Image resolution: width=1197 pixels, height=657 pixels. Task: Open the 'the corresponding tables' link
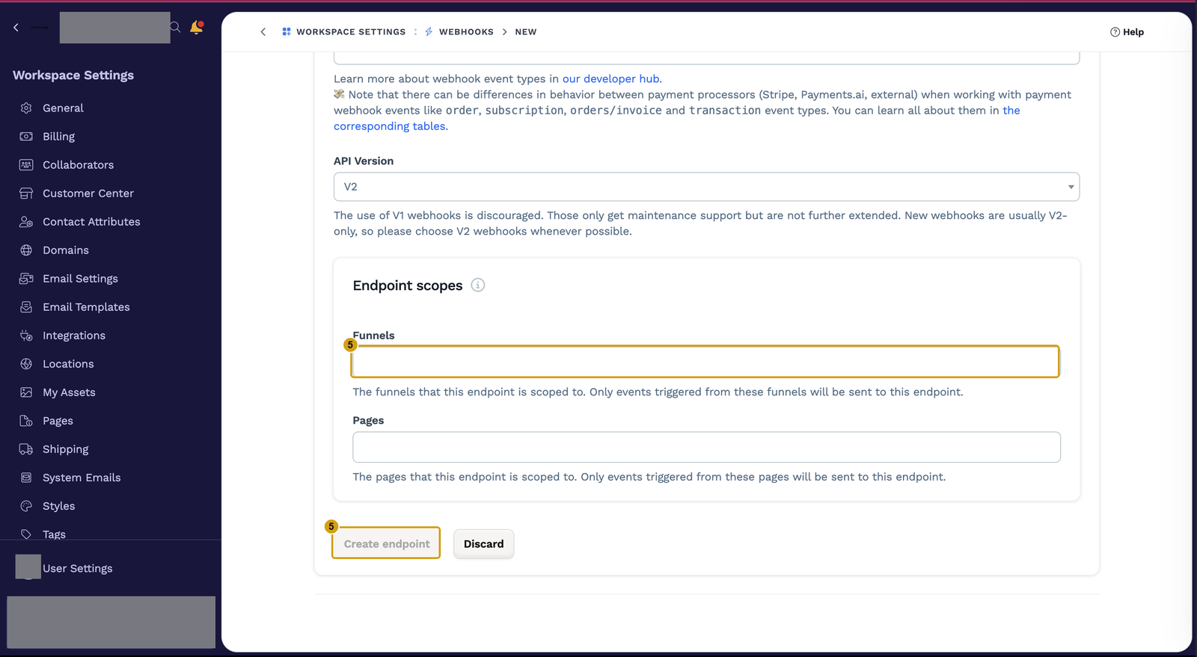click(391, 126)
